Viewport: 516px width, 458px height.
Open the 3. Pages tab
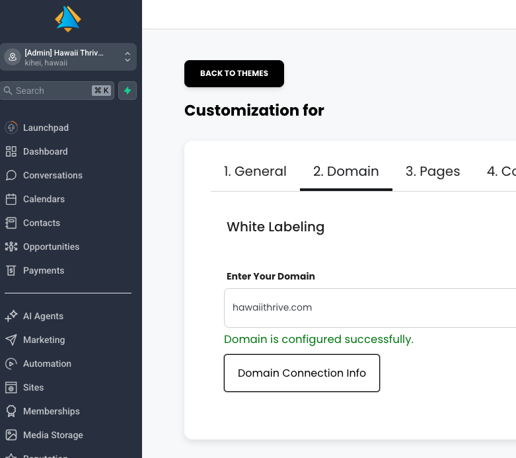click(x=433, y=172)
